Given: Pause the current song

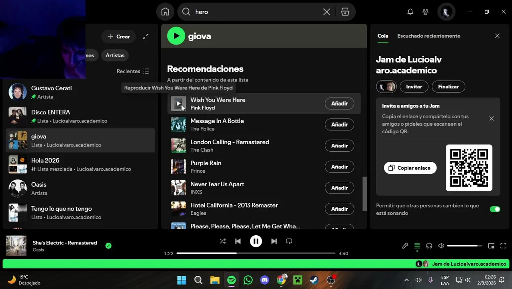Looking at the screenshot, I should click(256, 241).
